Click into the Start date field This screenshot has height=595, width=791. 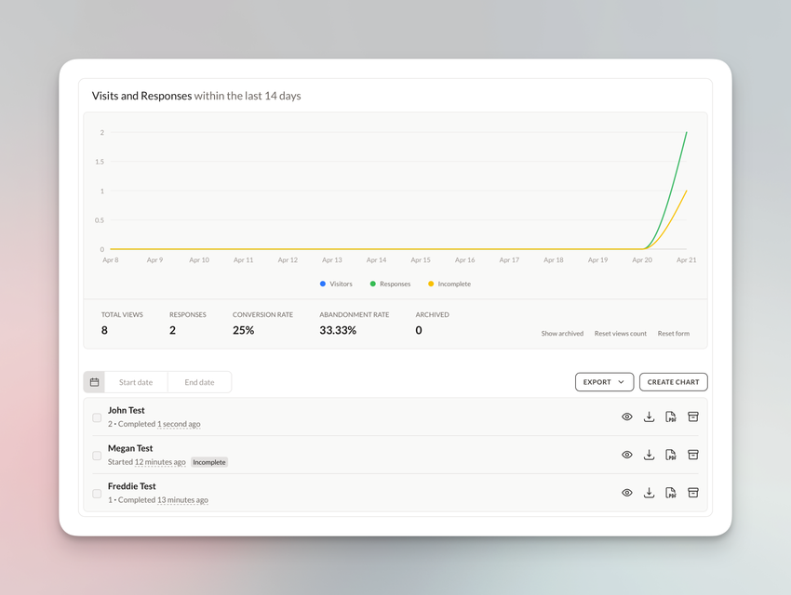tap(136, 382)
